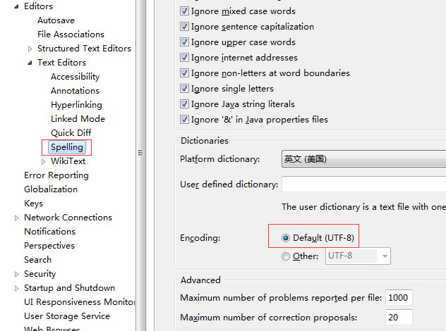Screen dimensions: 446x331
Task: Toggle Ignore non-letters at word boundaries
Action: coord(184,73)
